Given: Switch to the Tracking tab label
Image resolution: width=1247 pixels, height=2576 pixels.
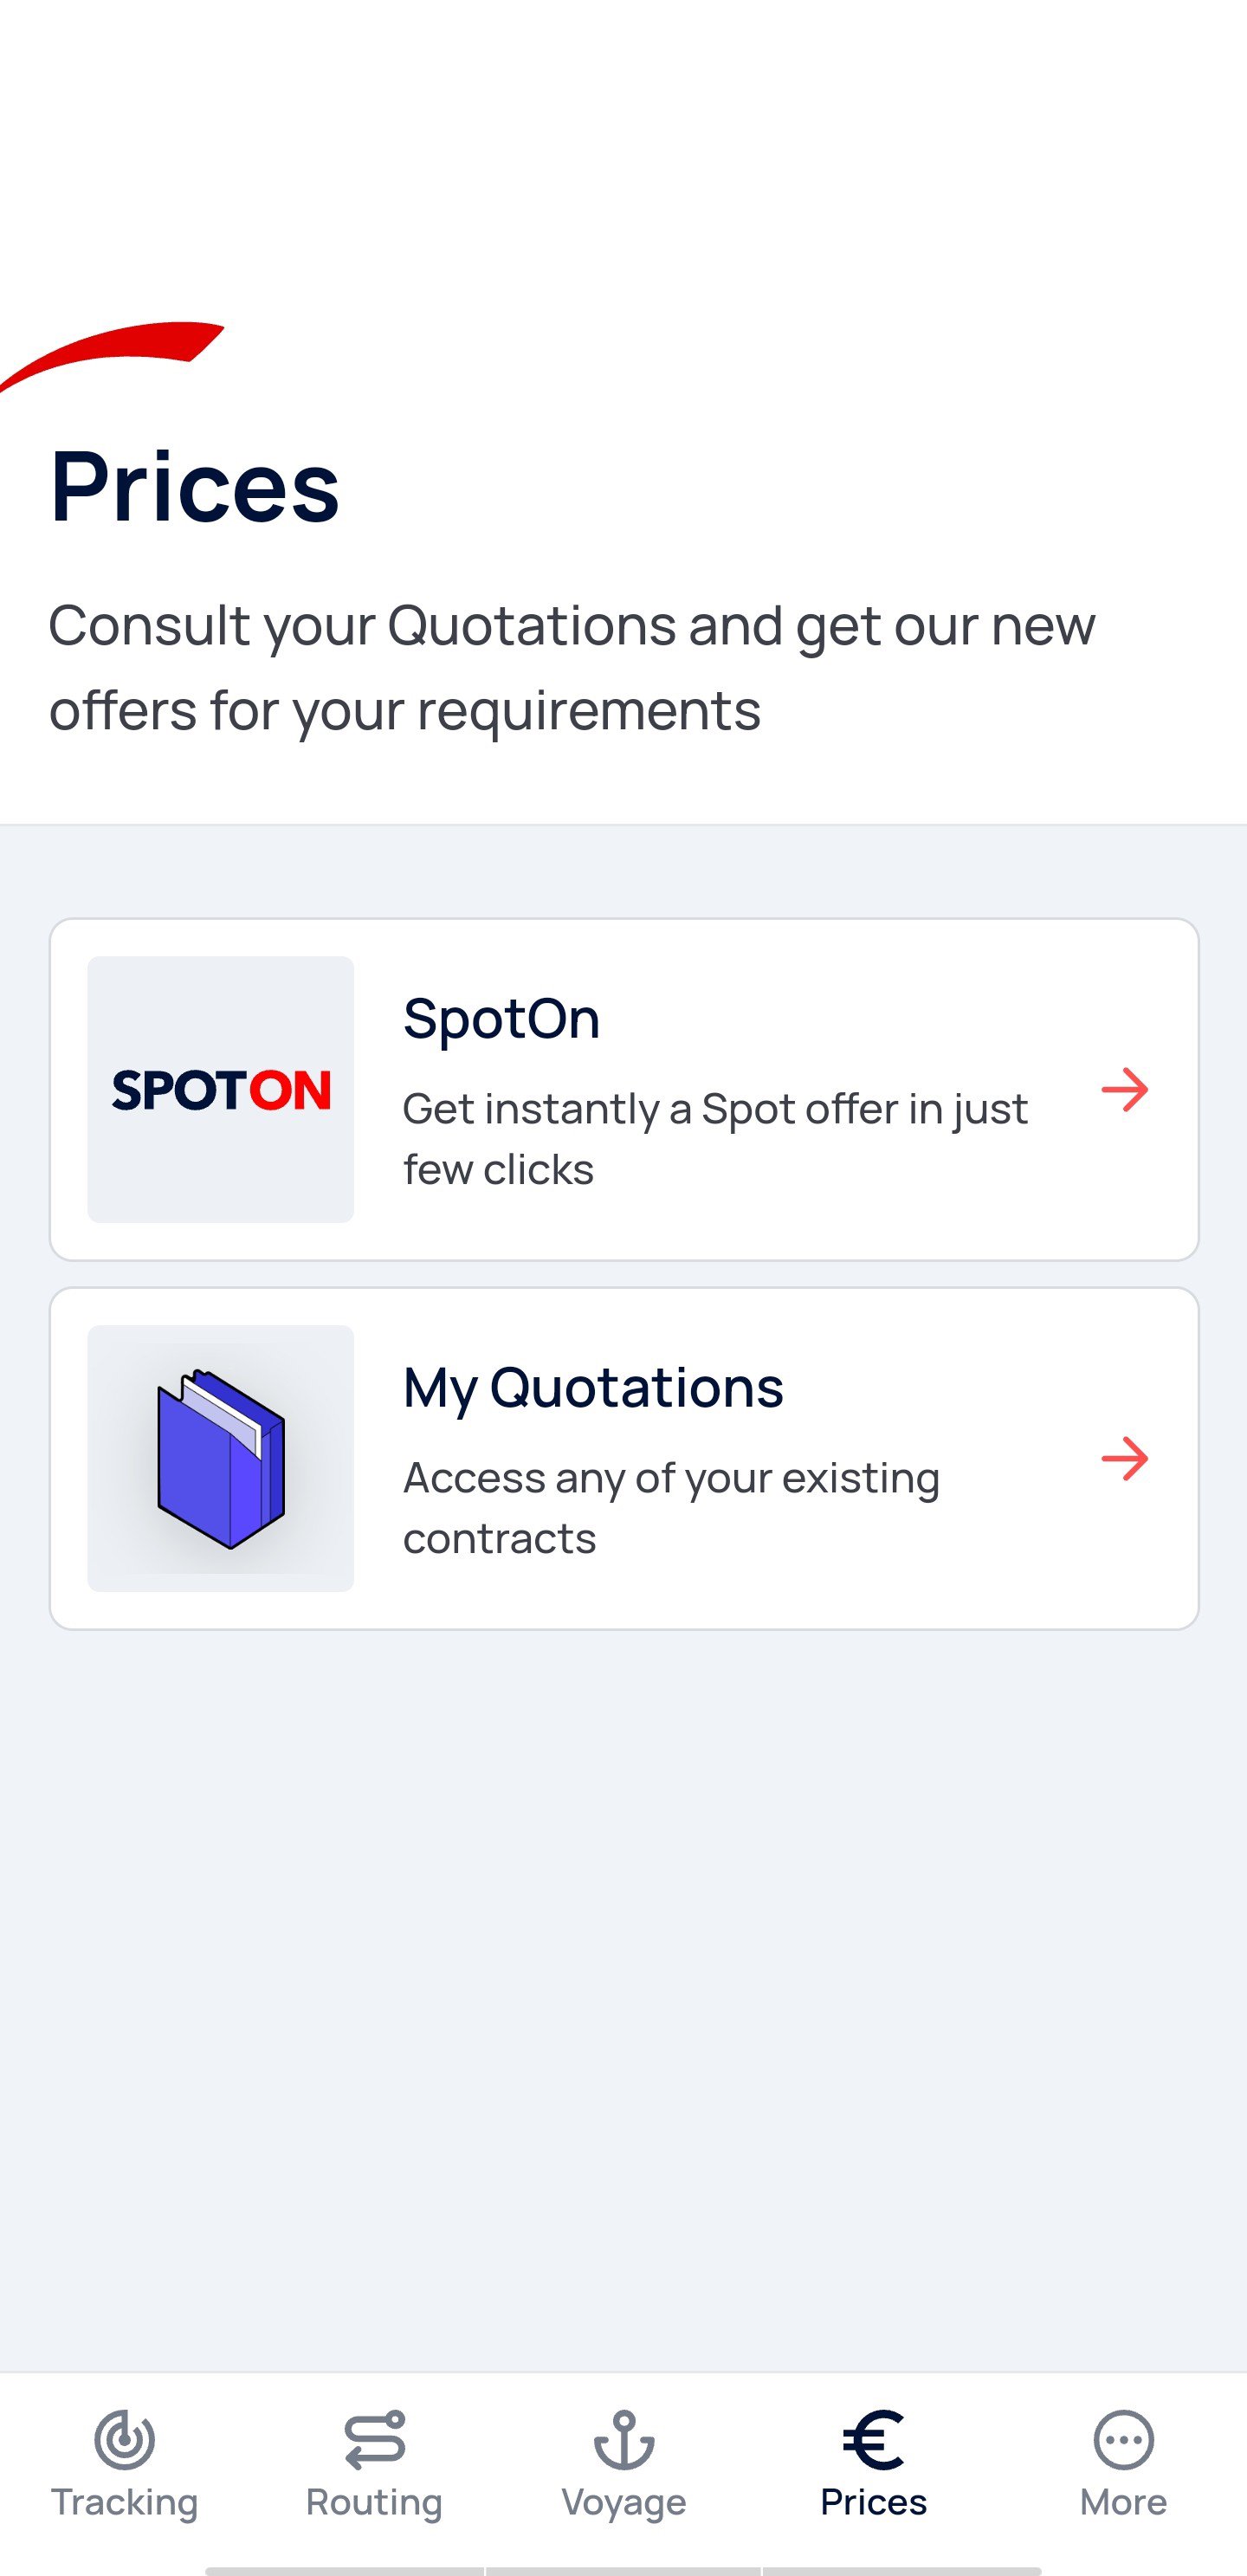Looking at the screenshot, I should [x=124, y=2502].
